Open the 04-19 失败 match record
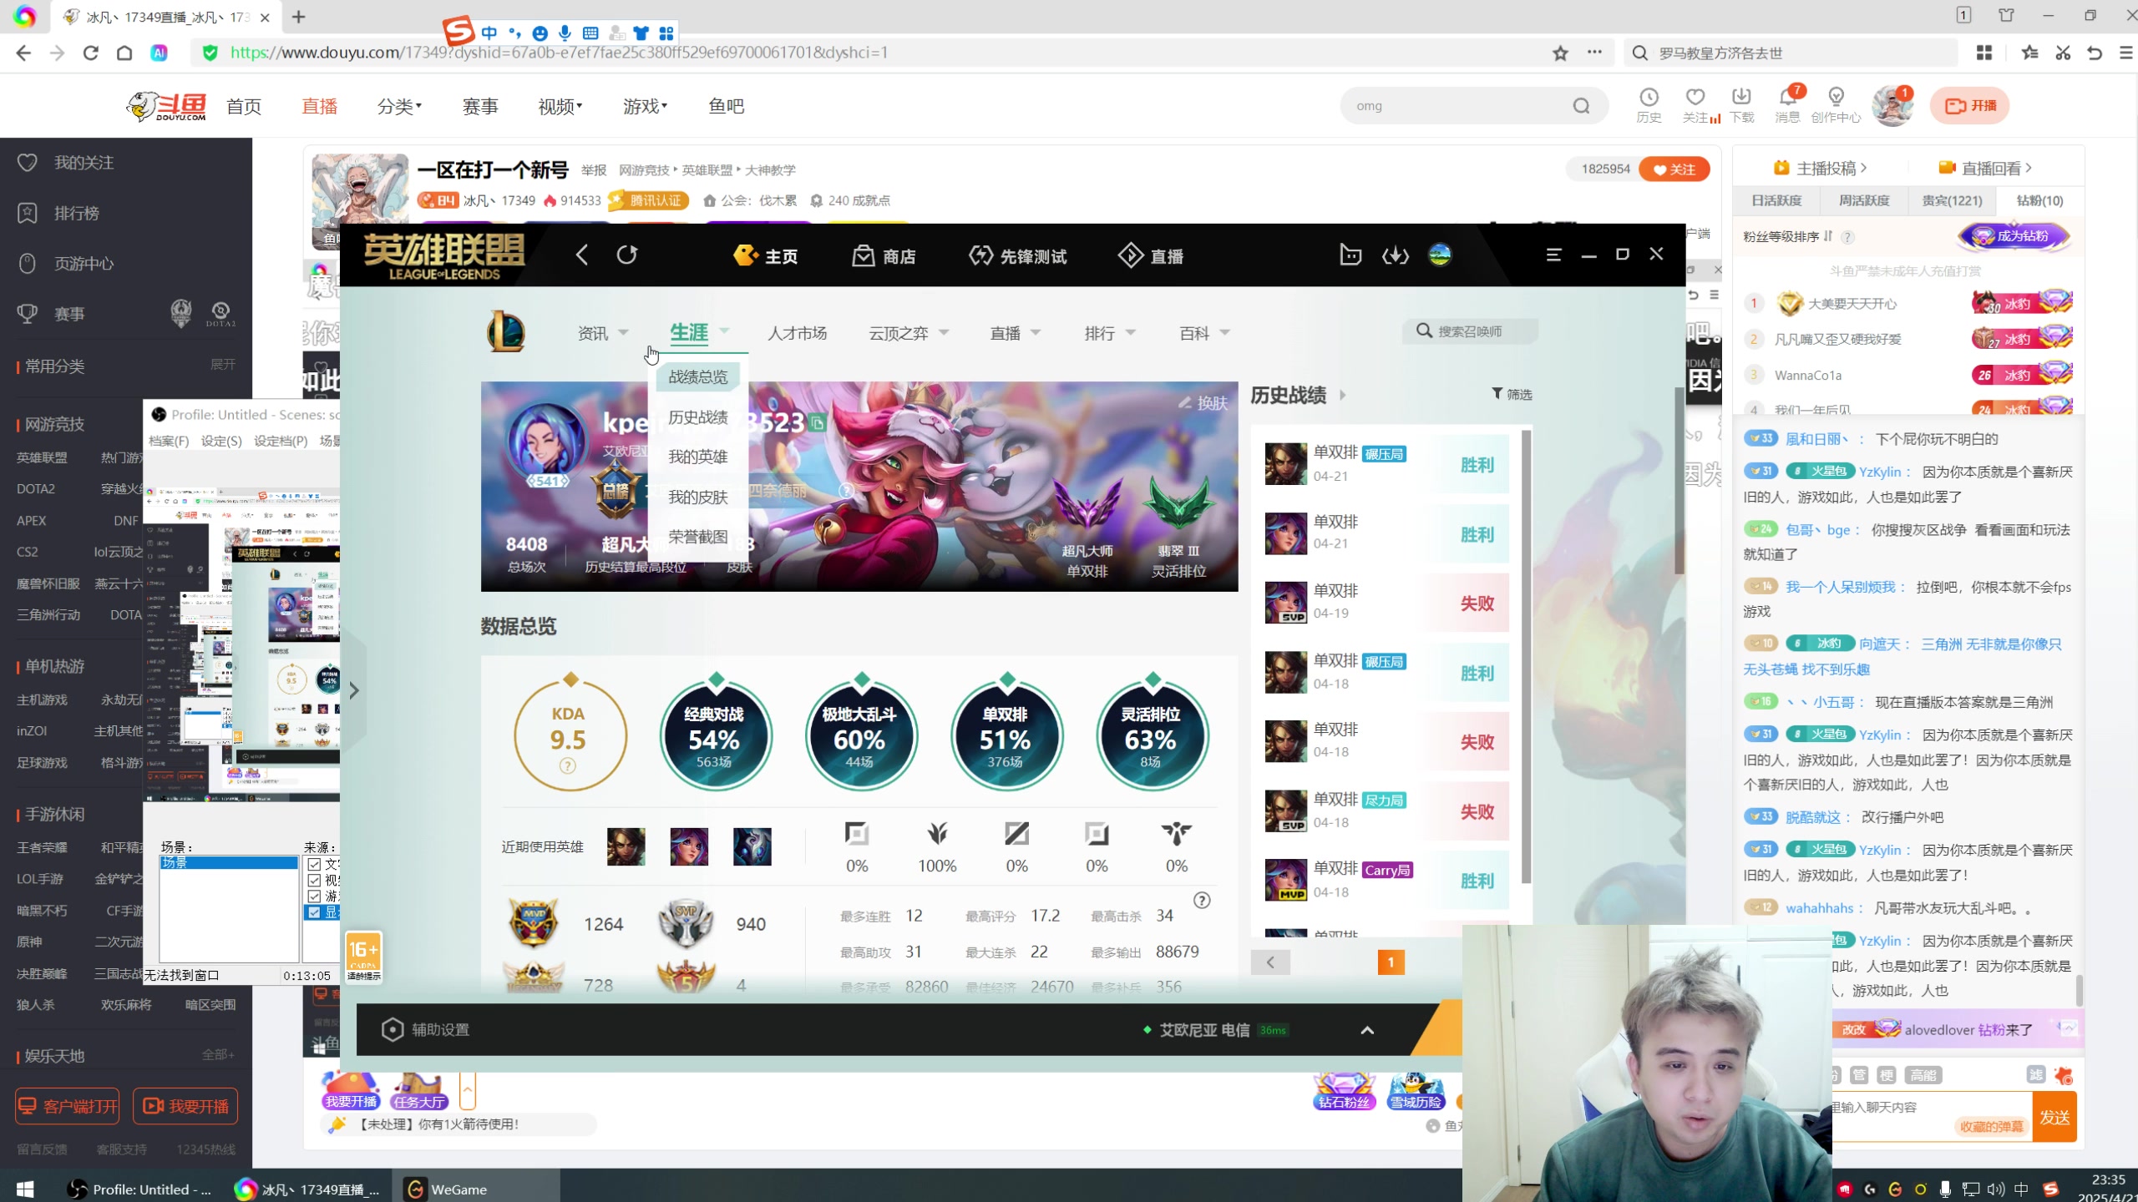2138x1202 pixels. [x=1386, y=602]
